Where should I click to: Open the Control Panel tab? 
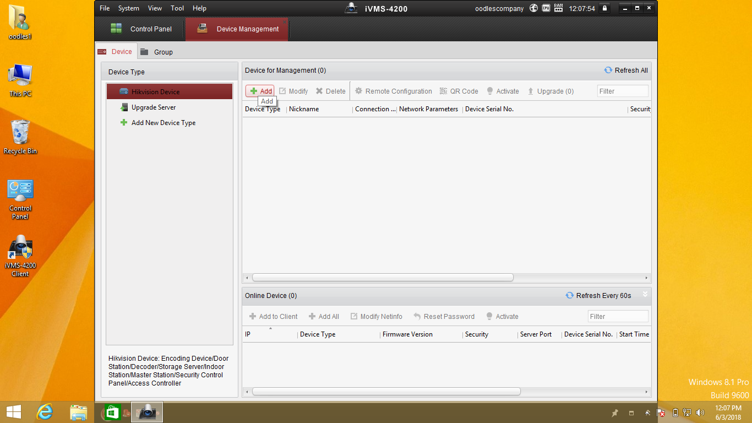point(141,29)
